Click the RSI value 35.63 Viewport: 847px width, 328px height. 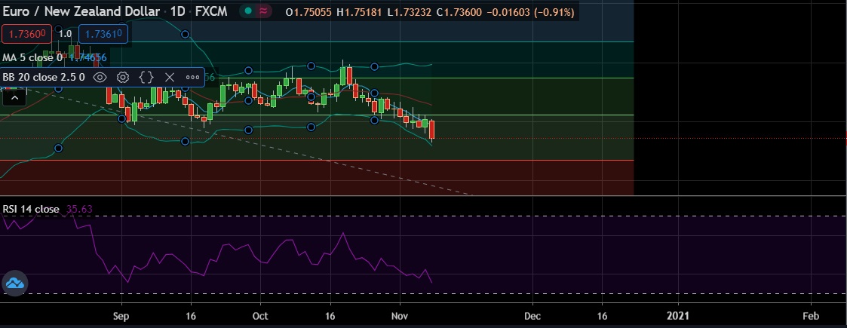point(79,209)
